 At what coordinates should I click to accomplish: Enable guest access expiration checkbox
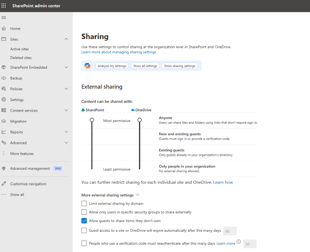84,231
